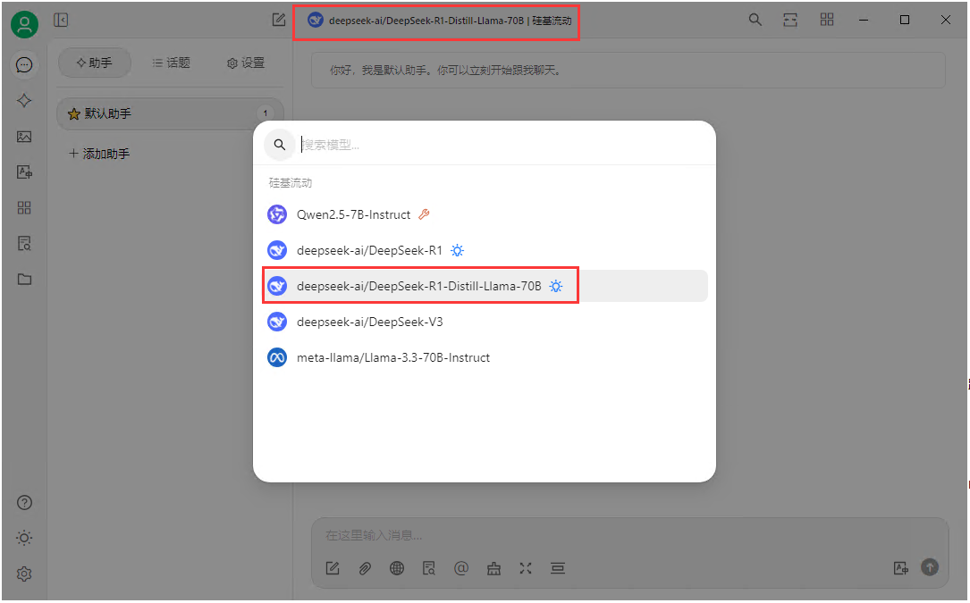Image resolution: width=970 pixels, height=603 pixels.
Task: Click the magnifier icon in model search
Action: [x=280, y=145]
